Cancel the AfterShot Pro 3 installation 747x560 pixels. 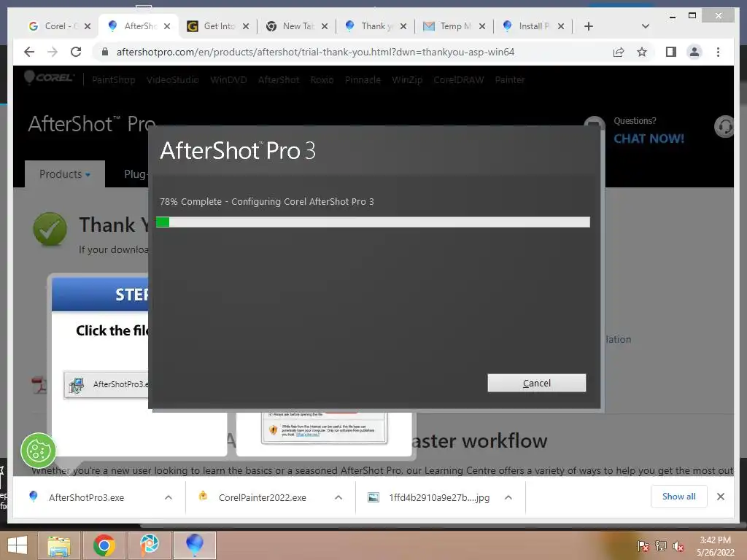[x=536, y=383]
